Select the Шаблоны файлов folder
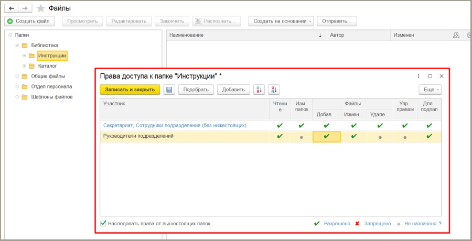The image size is (472, 241). point(52,97)
